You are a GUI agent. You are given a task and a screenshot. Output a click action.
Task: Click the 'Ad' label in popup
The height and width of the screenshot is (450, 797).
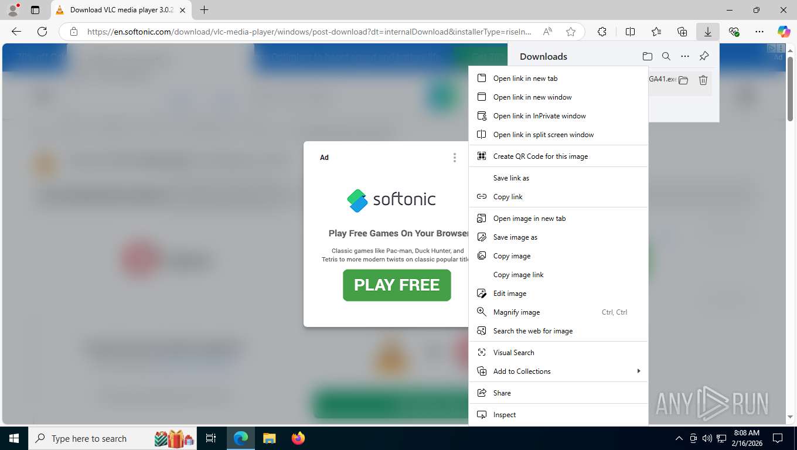tap(324, 158)
